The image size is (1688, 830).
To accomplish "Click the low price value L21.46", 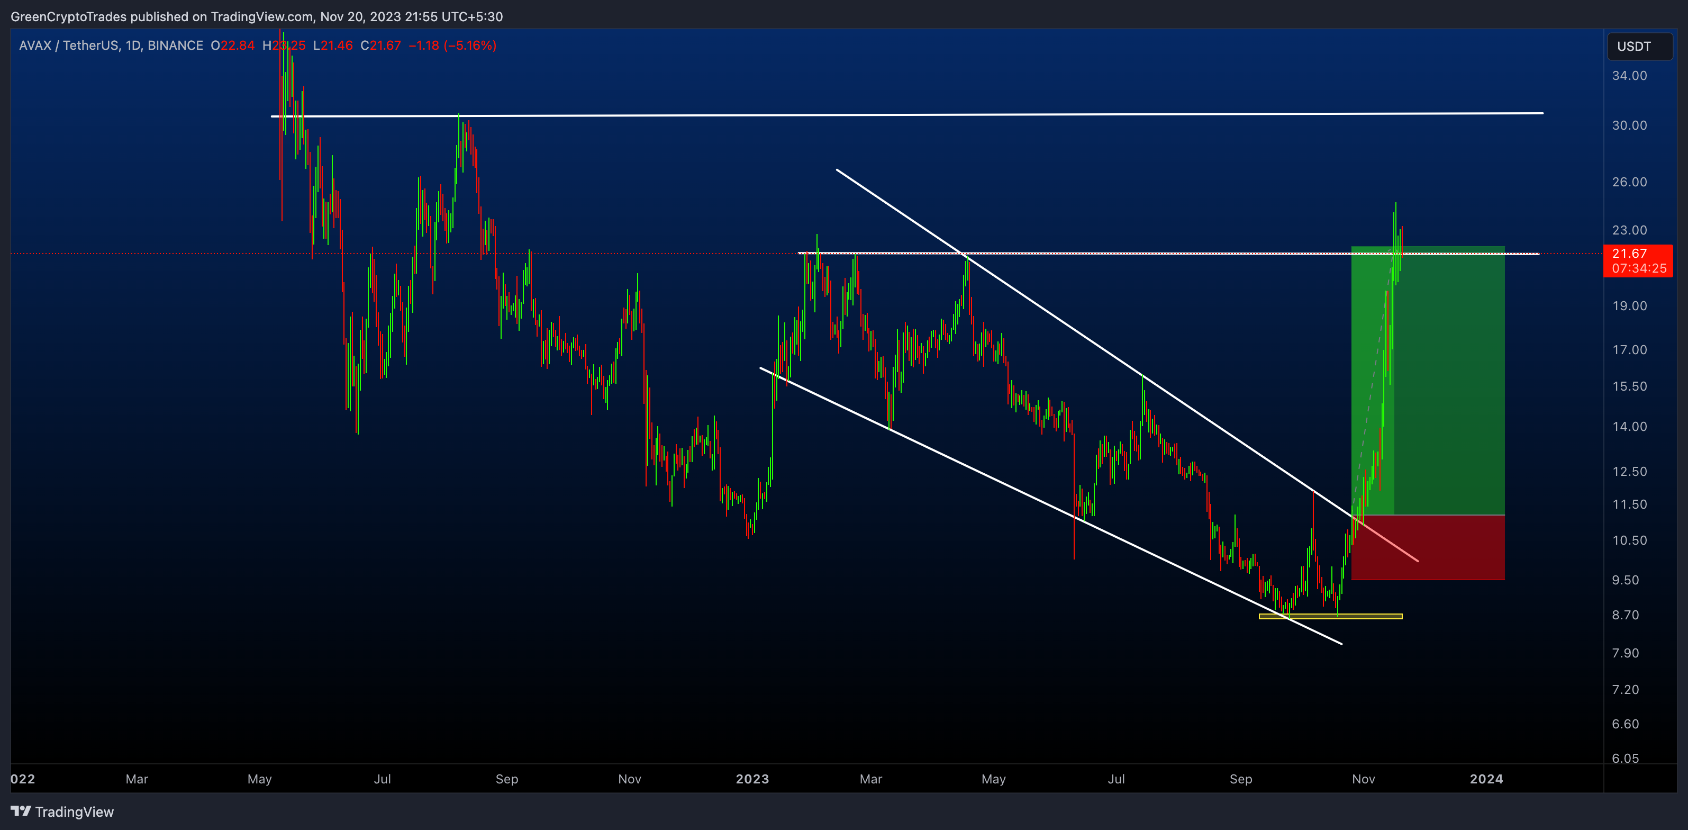I will [x=333, y=45].
